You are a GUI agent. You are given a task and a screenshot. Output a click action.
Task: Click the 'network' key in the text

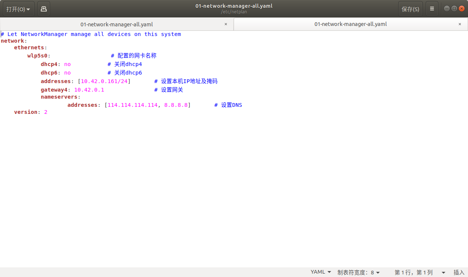[12, 41]
